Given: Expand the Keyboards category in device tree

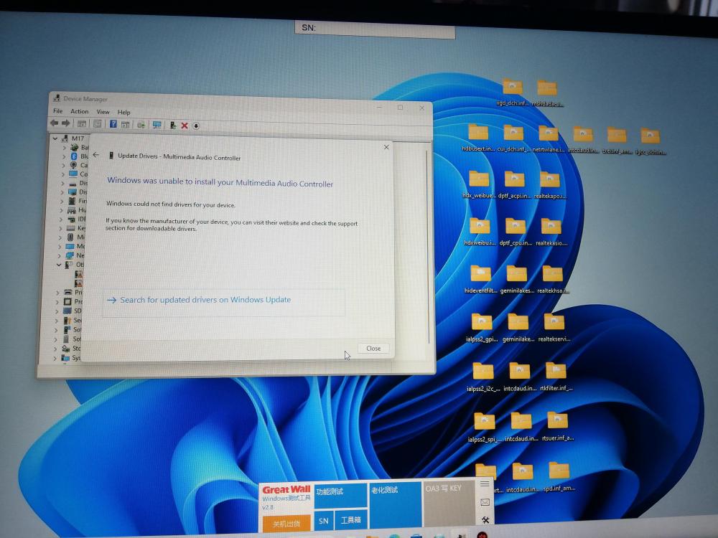Looking at the screenshot, I should coord(61,228).
